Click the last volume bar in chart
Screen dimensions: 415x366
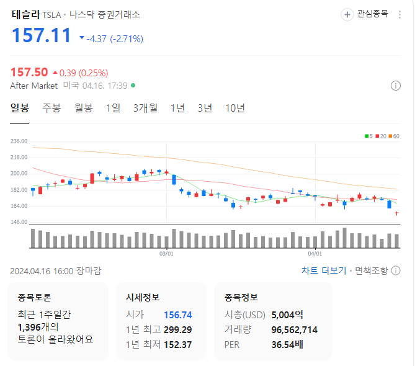pos(396,241)
